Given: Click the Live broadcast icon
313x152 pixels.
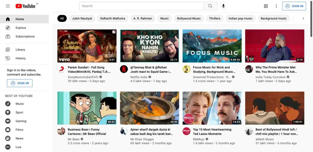Looking at the screenshot, I should tap(8, 147).
